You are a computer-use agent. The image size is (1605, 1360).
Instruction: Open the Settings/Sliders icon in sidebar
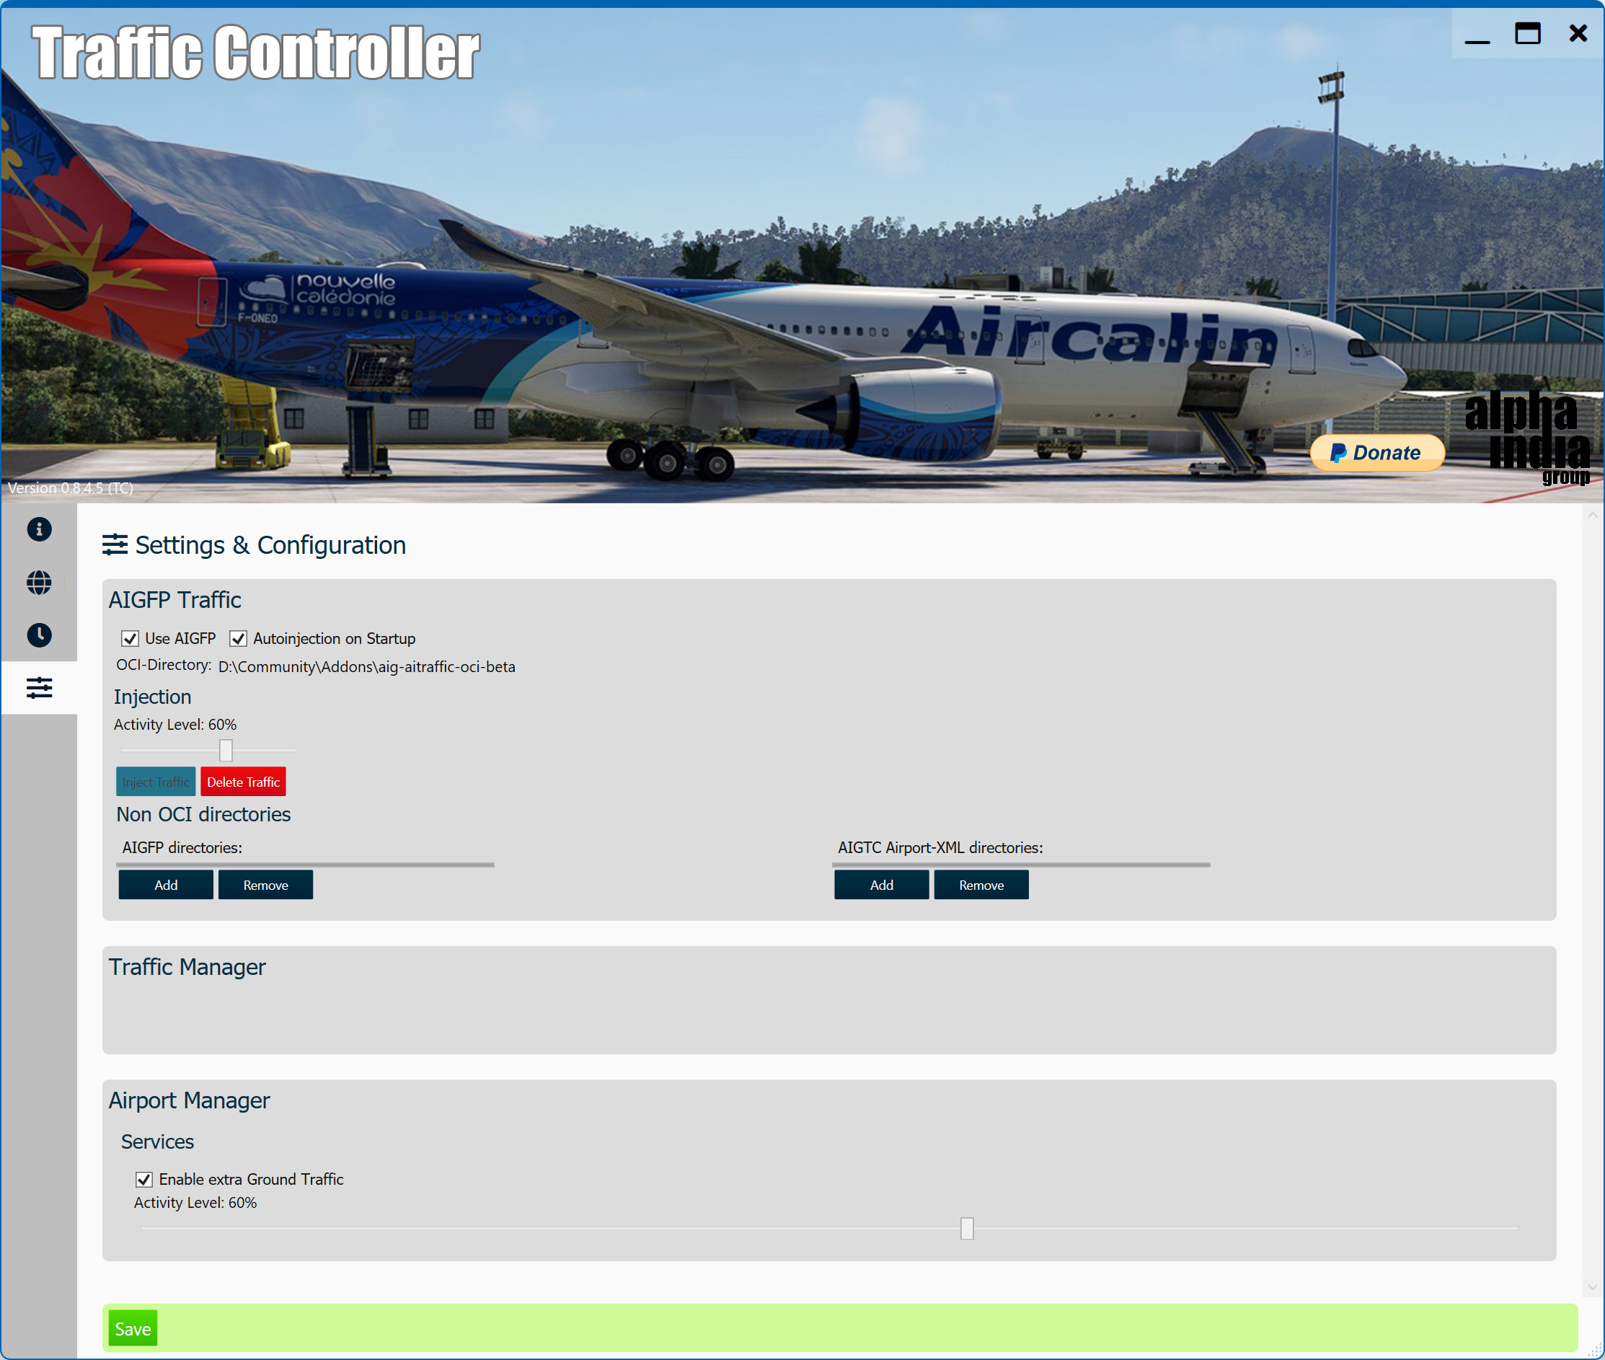coord(37,688)
